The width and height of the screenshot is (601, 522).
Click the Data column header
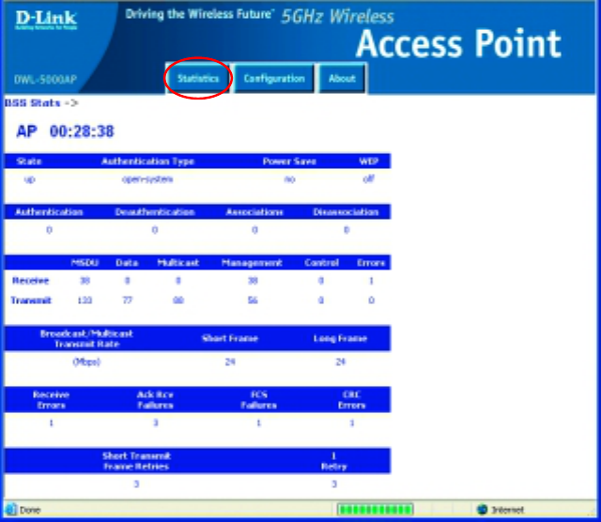[127, 263]
